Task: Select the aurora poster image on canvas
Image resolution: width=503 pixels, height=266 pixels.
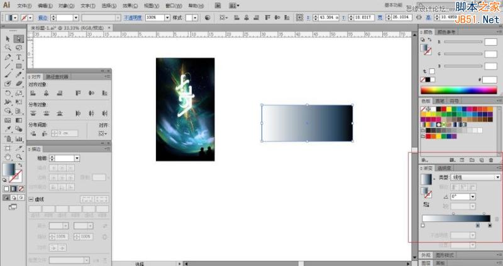Action: [185, 109]
